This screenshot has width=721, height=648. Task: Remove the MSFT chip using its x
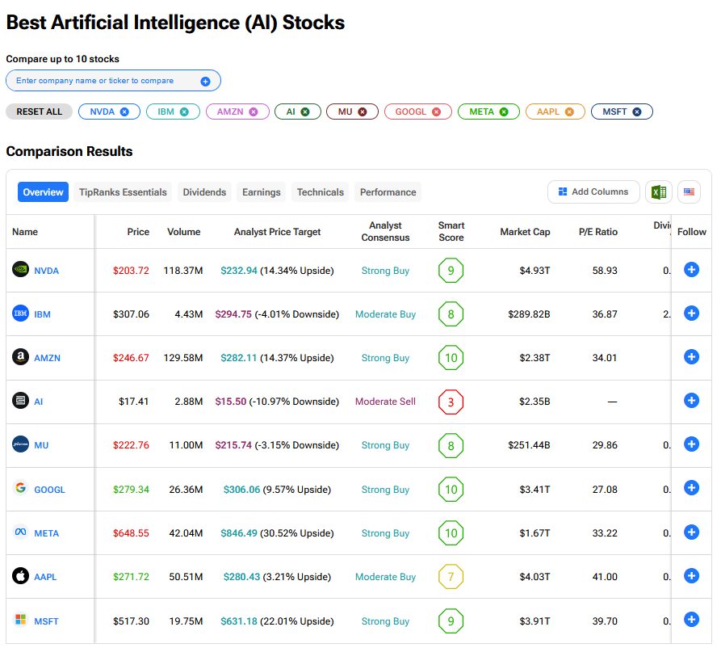coord(637,112)
